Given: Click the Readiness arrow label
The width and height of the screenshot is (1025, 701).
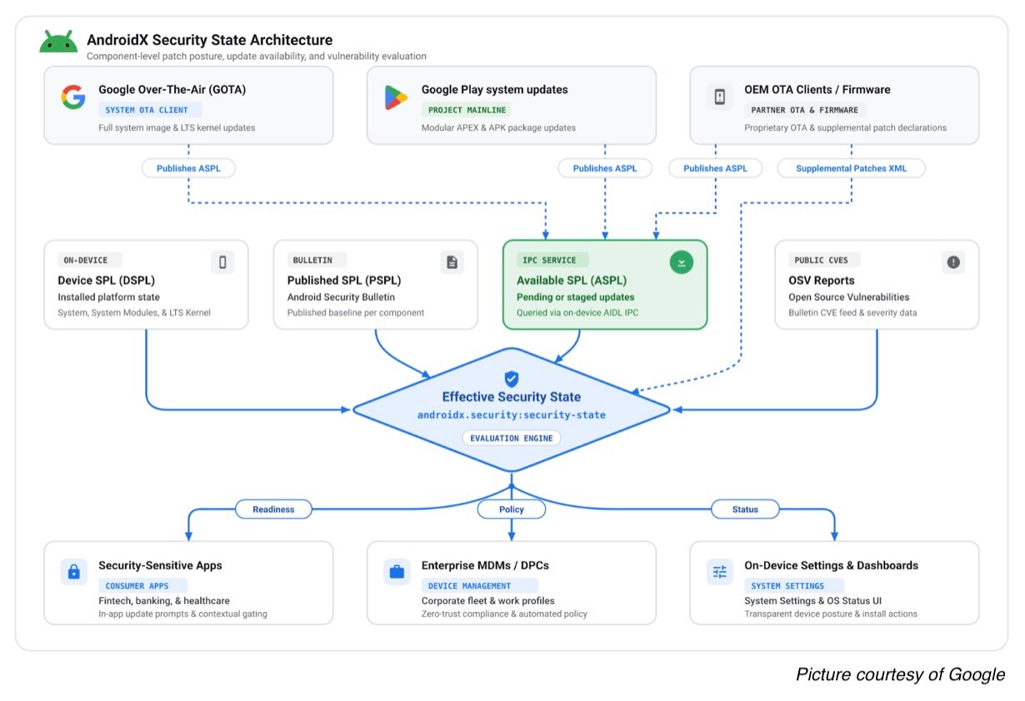Looking at the screenshot, I should pyautogui.click(x=273, y=509).
